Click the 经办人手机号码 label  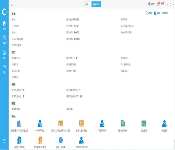click(17, 39)
